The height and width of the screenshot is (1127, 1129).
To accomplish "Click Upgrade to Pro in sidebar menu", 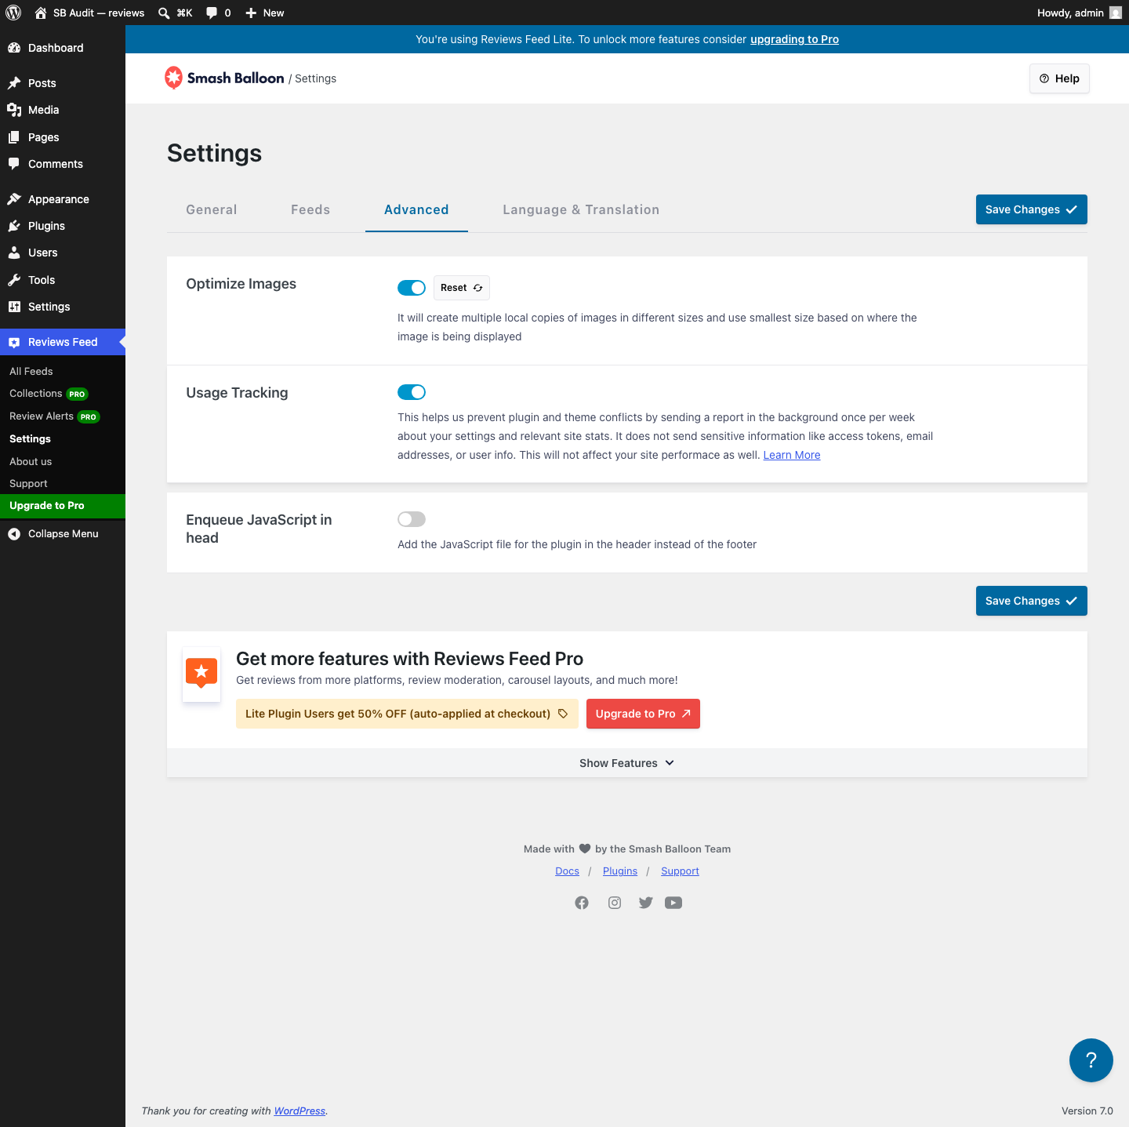I will tap(63, 506).
